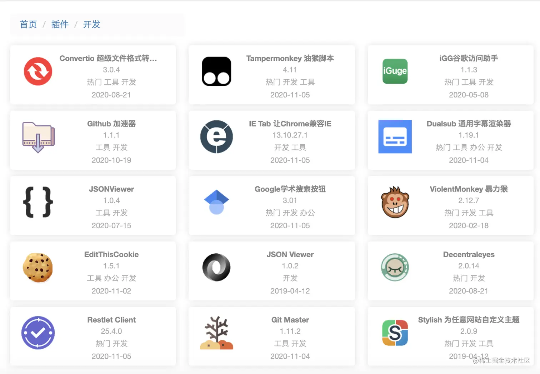This screenshot has height=374, width=540.
Task: Select the 开发 breadcrumb link
Action: 92,24
